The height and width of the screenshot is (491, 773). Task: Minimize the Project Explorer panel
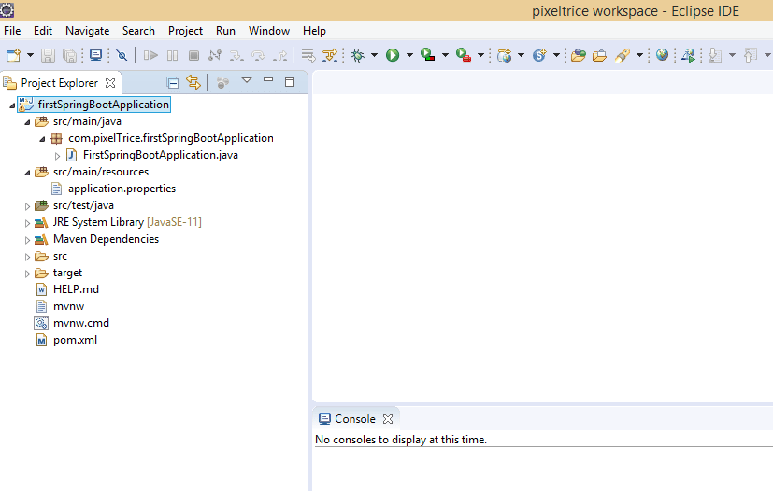coord(268,79)
